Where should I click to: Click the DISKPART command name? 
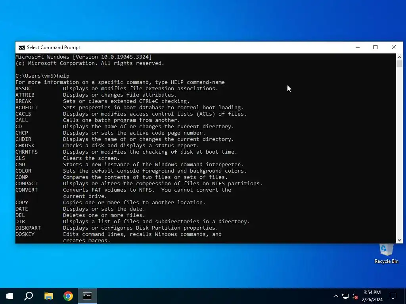tap(28, 228)
